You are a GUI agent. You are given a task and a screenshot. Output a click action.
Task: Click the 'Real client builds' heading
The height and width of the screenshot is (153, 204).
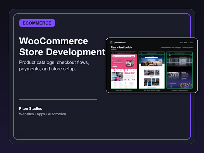121,47
